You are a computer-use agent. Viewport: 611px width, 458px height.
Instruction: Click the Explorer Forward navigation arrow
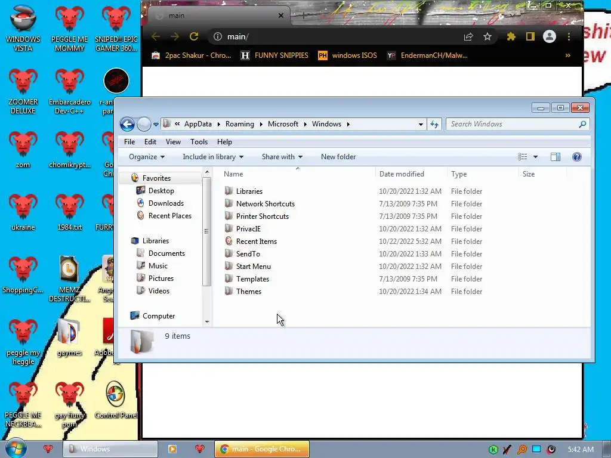[144, 124]
